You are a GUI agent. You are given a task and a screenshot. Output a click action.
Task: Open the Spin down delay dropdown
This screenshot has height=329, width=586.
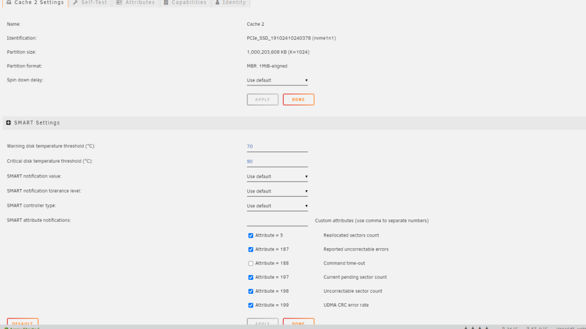pos(277,80)
